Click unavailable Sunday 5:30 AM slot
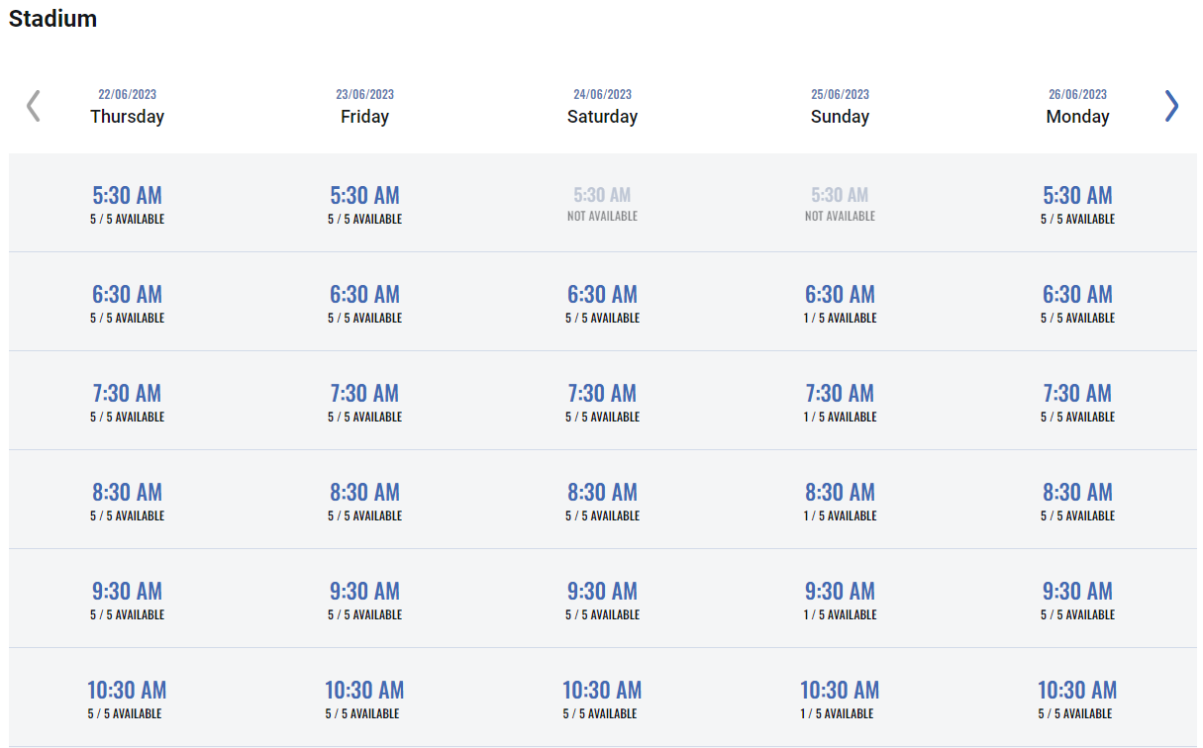The height and width of the screenshot is (748, 1203). pyautogui.click(x=840, y=202)
